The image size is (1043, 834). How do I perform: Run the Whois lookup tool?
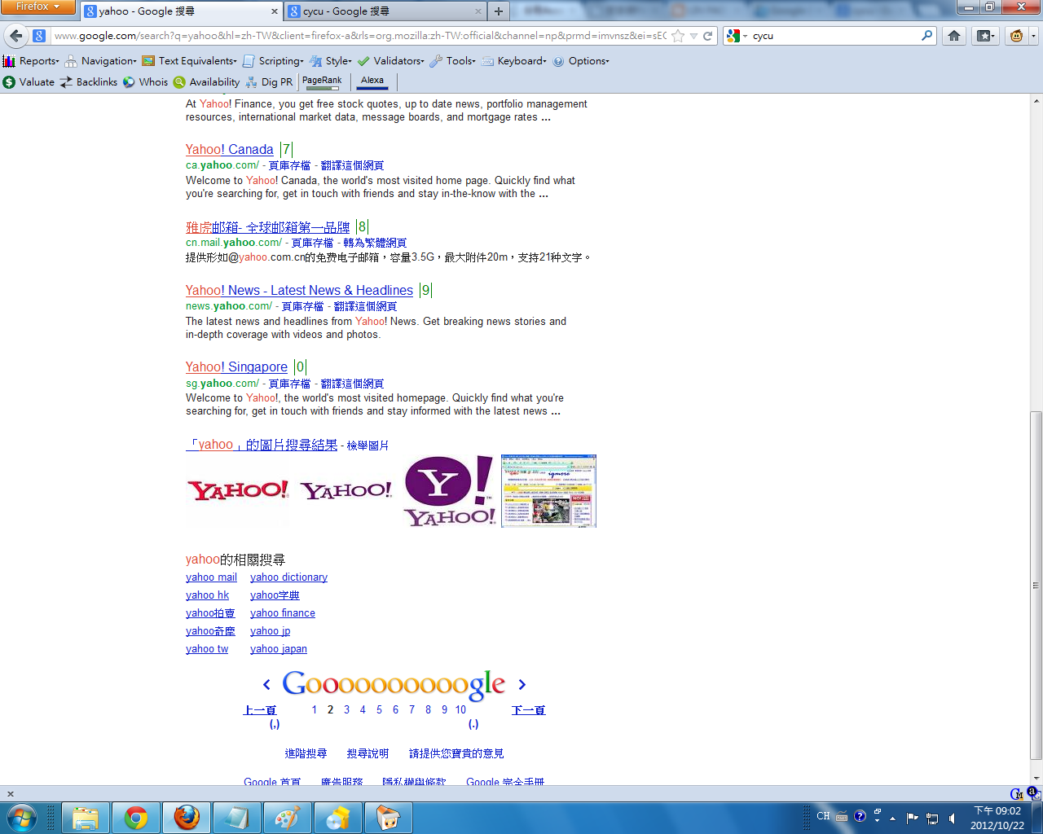[x=145, y=82]
